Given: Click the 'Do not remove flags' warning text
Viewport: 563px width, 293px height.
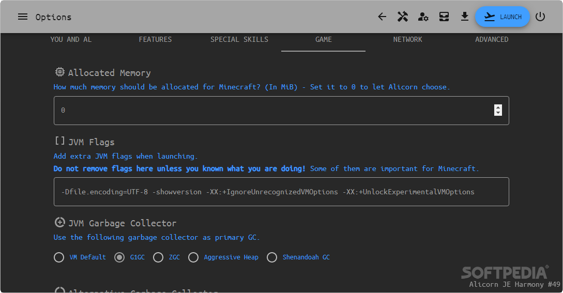Looking at the screenshot, I should (179, 169).
